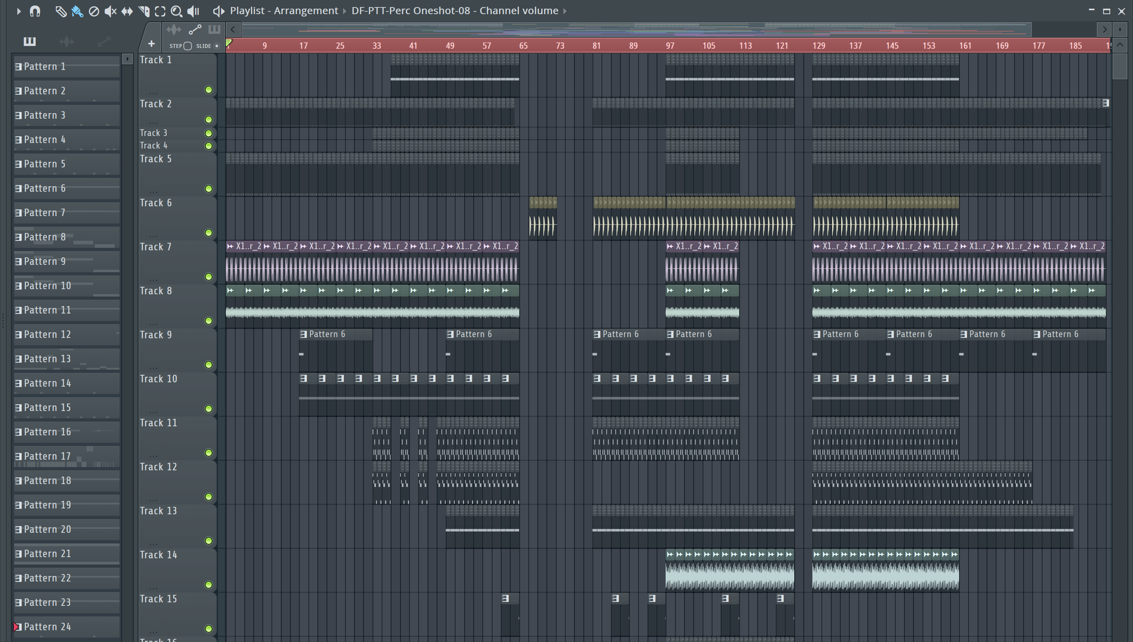This screenshot has height=642, width=1133.
Task: Toggle the SLIDE option
Action: (216, 46)
